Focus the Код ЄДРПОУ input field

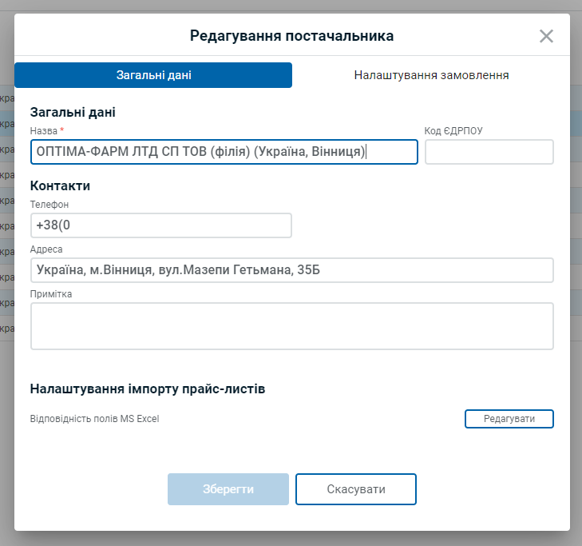point(489,152)
